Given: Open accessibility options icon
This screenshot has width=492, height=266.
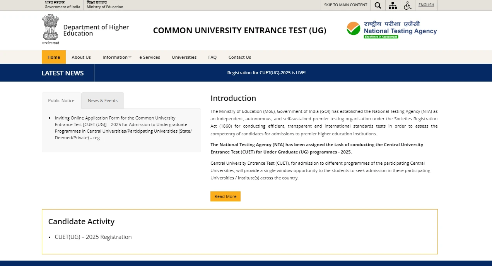Looking at the screenshot, I should tap(407, 5).
